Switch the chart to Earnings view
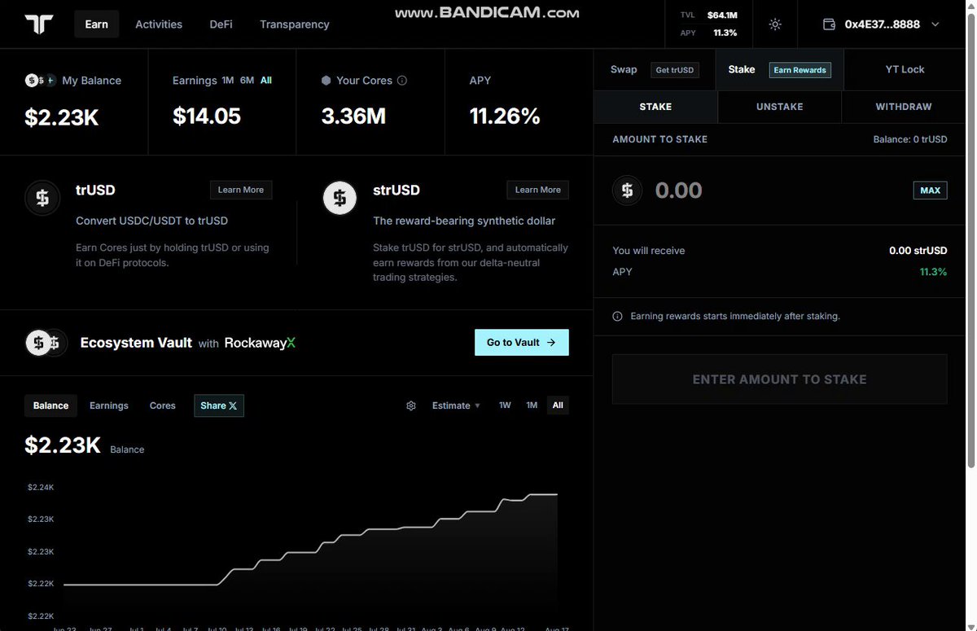The width and height of the screenshot is (977, 631). (x=109, y=405)
